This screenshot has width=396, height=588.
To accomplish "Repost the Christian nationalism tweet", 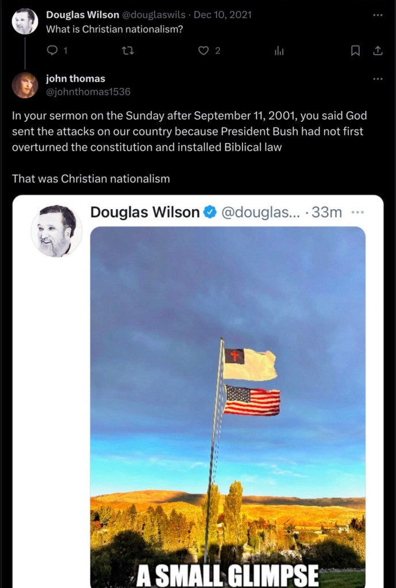I will point(128,51).
